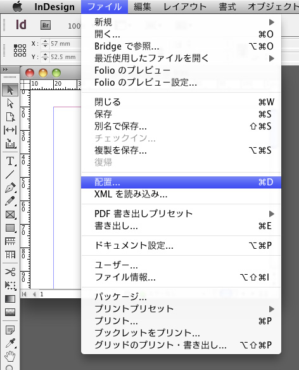The height and width of the screenshot is (370, 299).
Task: Choose 別名で保存...
Action: click(x=181, y=126)
